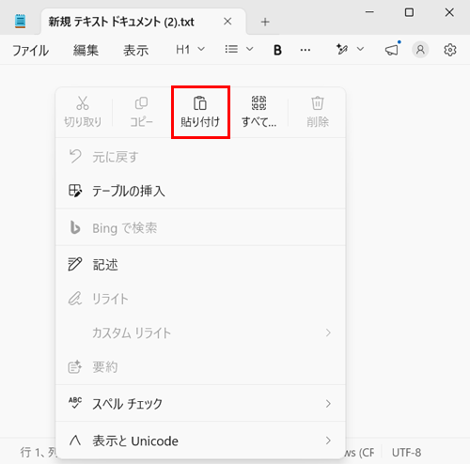Click the UTF-8 encoding in status bar
470x464 pixels.
coord(406,453)
